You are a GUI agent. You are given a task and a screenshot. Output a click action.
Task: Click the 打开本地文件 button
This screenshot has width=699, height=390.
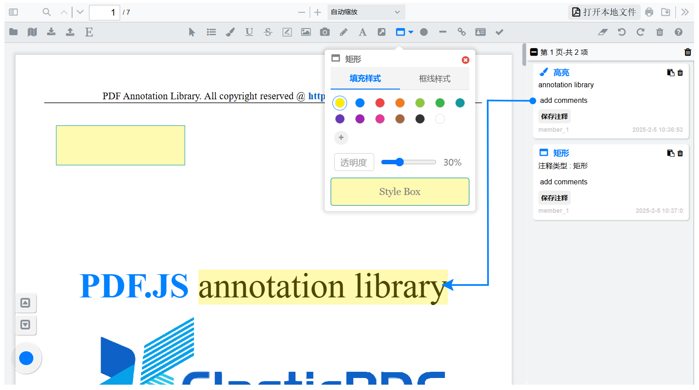(604, 12)
